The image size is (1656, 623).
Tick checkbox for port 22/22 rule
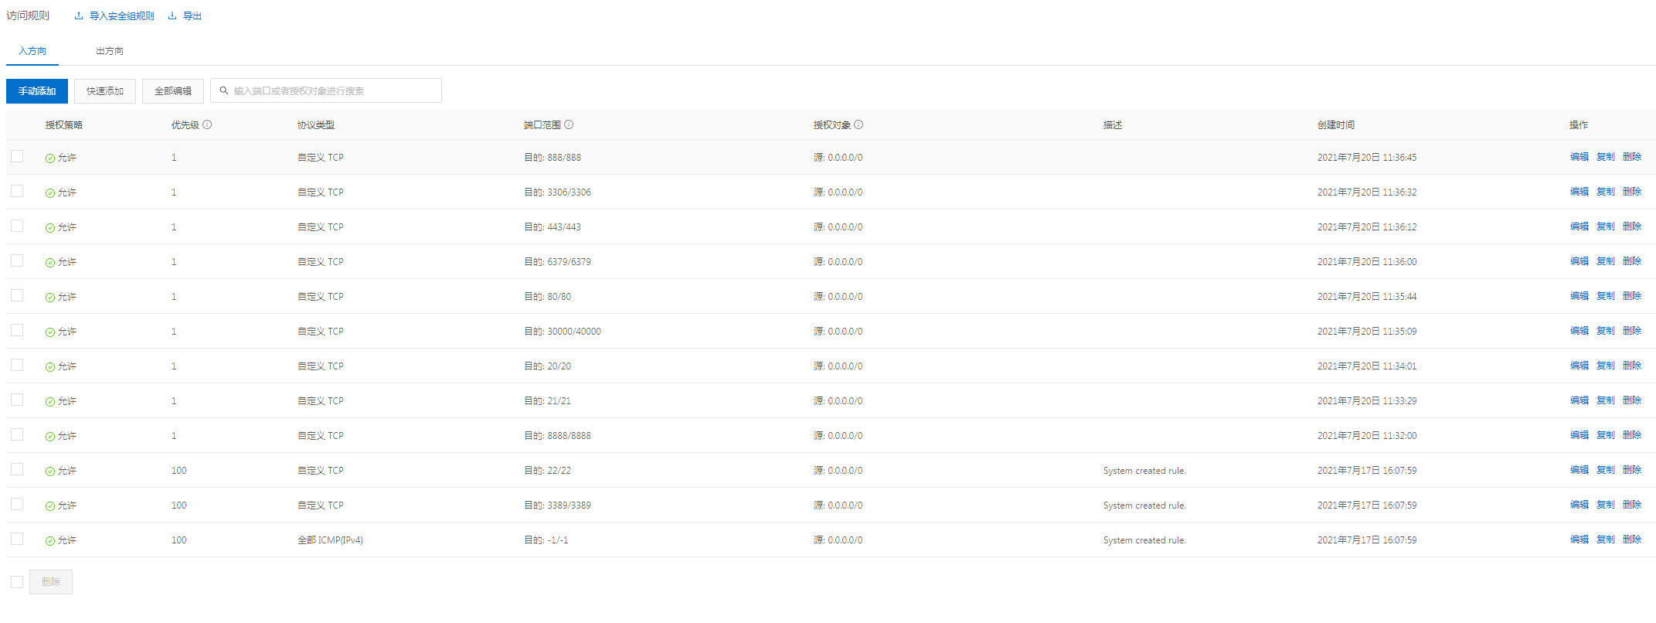click(17, 469)
